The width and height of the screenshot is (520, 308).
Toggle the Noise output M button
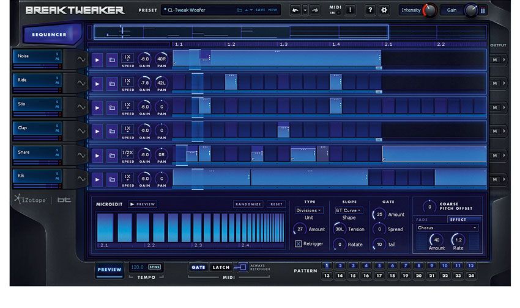pyautogui.click(x=495, y=60)
